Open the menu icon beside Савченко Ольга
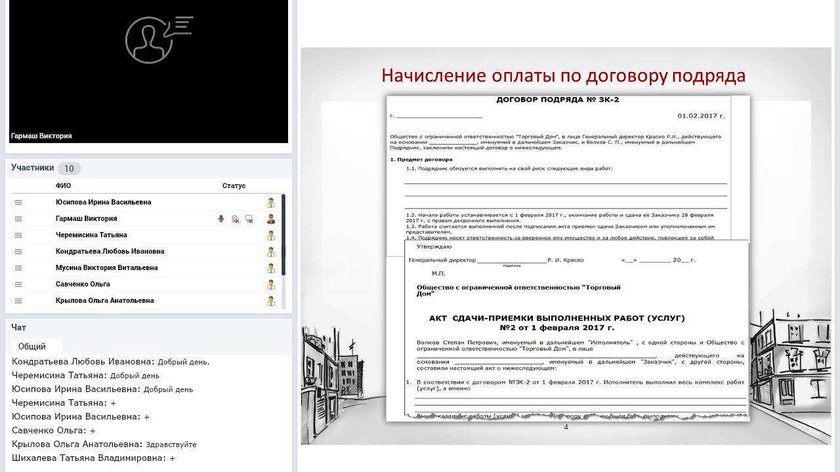Screen dimensions: 840x472 (x=18, y=285)
